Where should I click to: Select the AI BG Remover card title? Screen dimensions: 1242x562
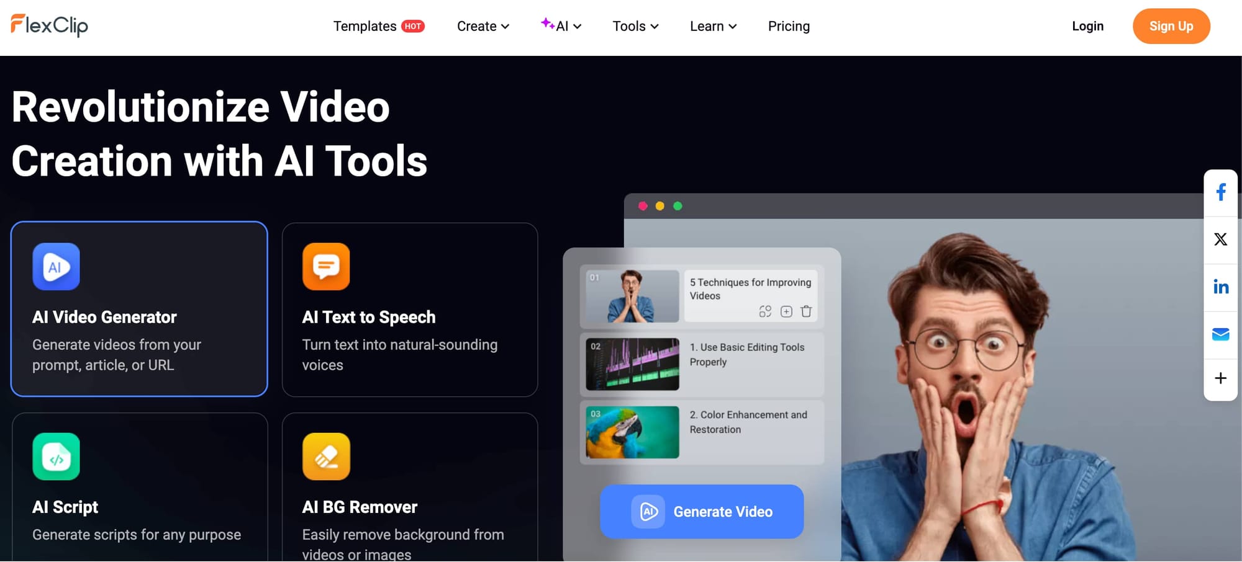pos(360,507)
